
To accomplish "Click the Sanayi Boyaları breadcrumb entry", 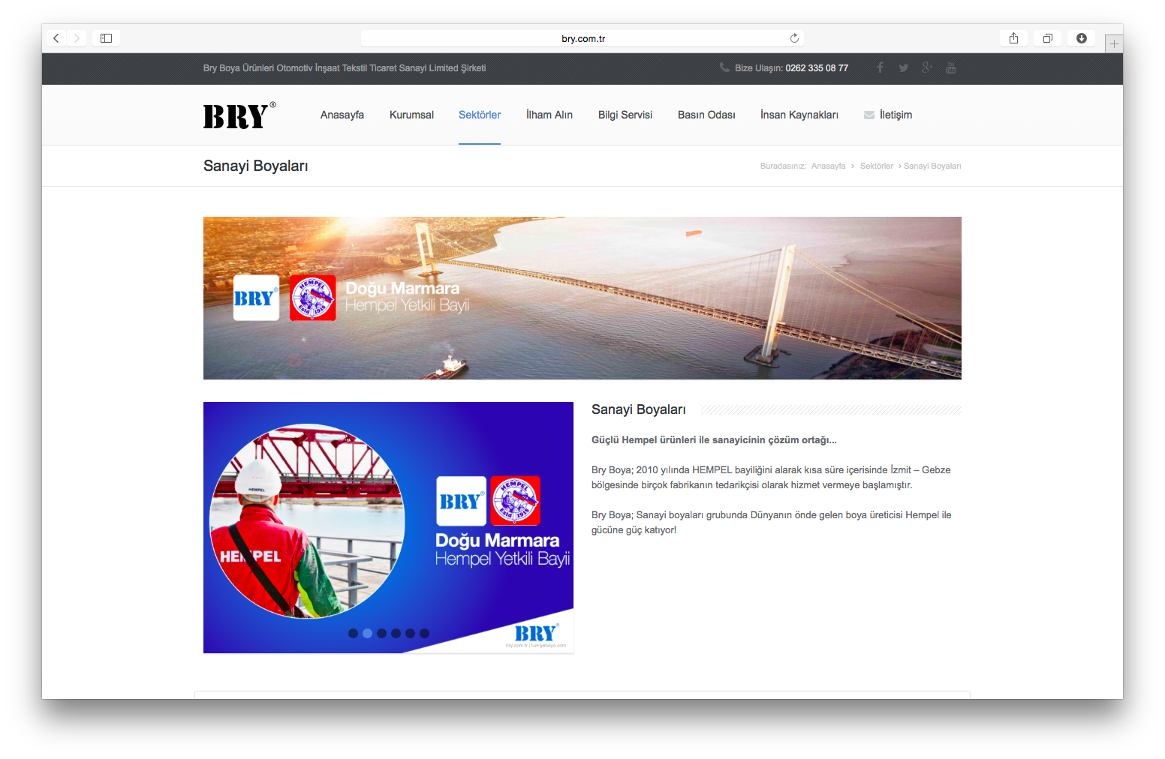I will [x=932, y=166].
